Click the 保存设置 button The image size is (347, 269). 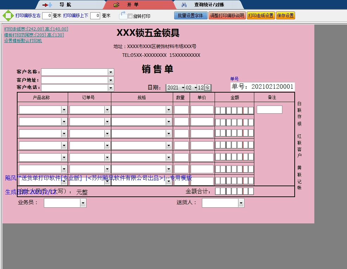pyautogui.click(x=285, y=15)
